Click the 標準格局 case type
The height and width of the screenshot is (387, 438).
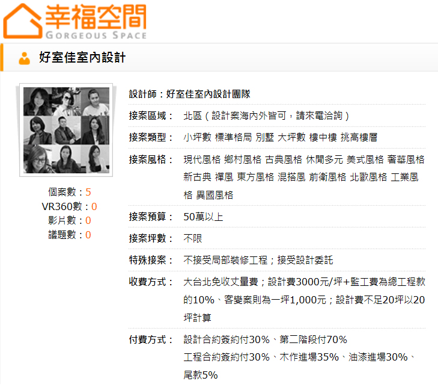[x=234, y=137]
